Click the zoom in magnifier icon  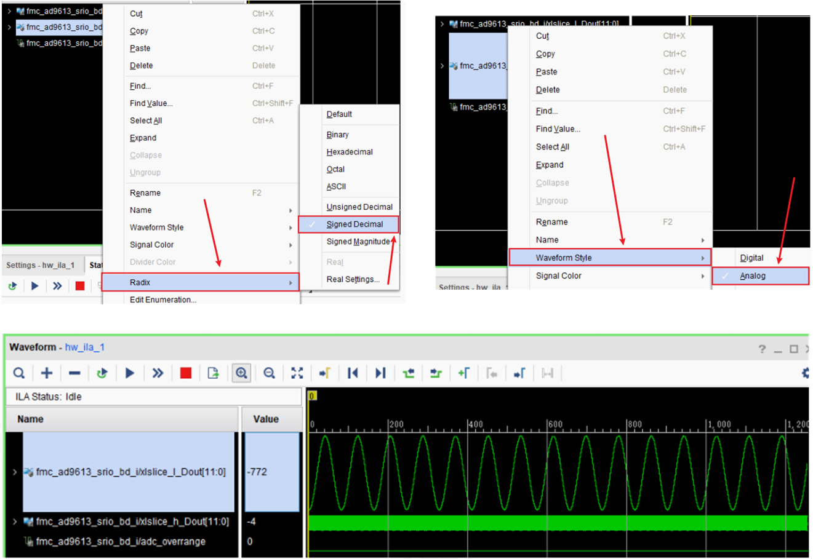pyautogui.click(x=241, y=373)
